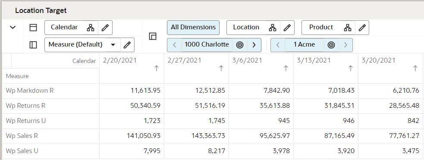The height and width of the screenshot is (160, 424).
Task: Go to the location before 1000 Charlotte
Action: coord(174,45)
